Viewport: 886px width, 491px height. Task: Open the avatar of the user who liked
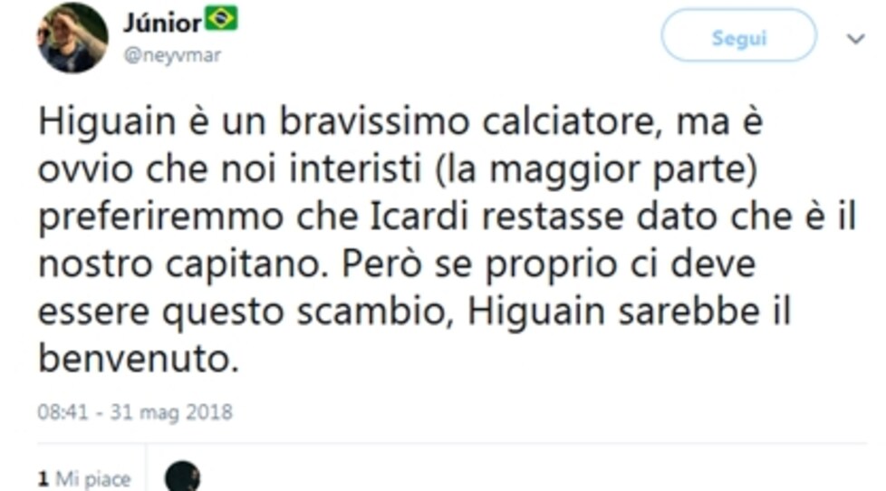tap(182, 477)
